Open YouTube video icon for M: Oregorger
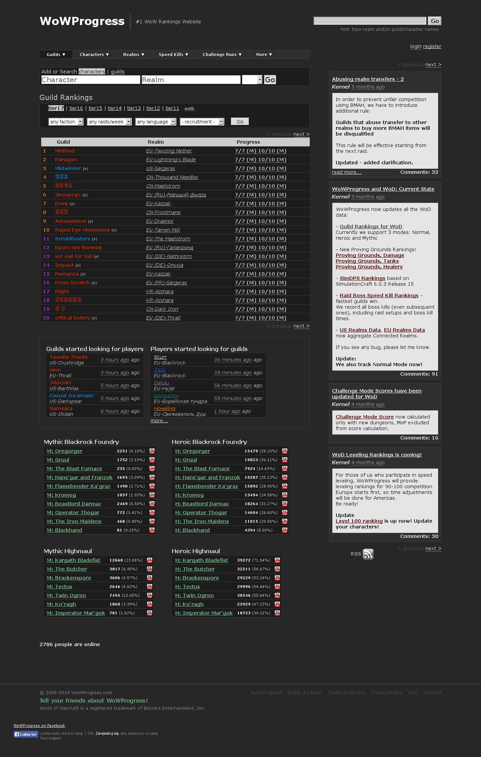Image resolution: width=481 pixels, height=757 pixels. (152, 451)
